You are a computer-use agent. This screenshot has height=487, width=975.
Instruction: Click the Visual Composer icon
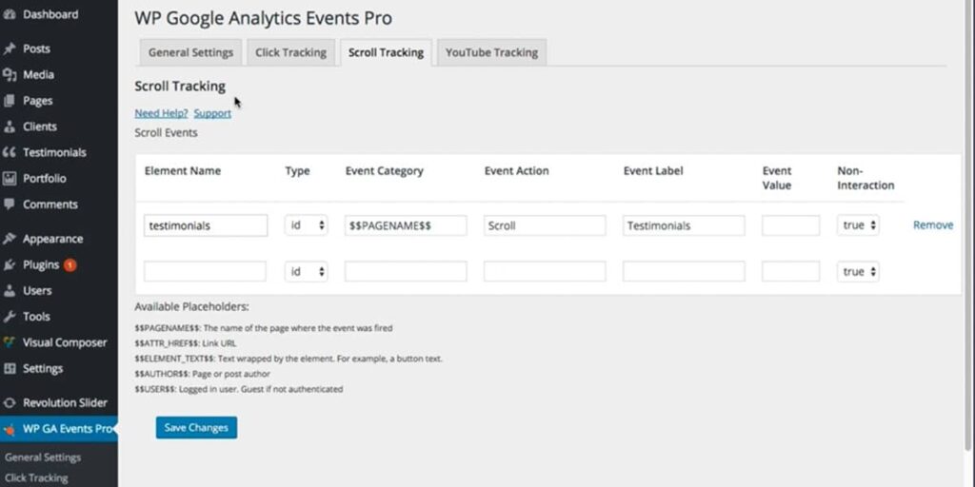10,342
